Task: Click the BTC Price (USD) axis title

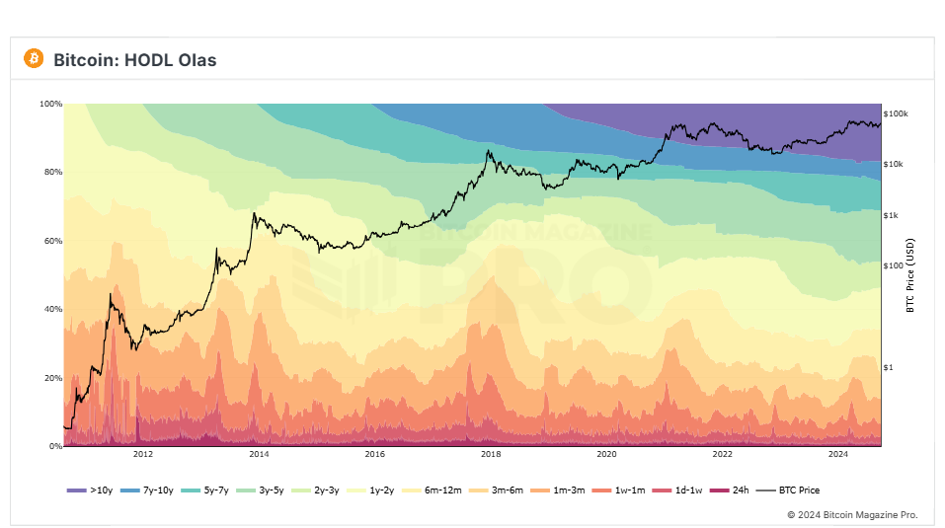Action: coord(910,275)
